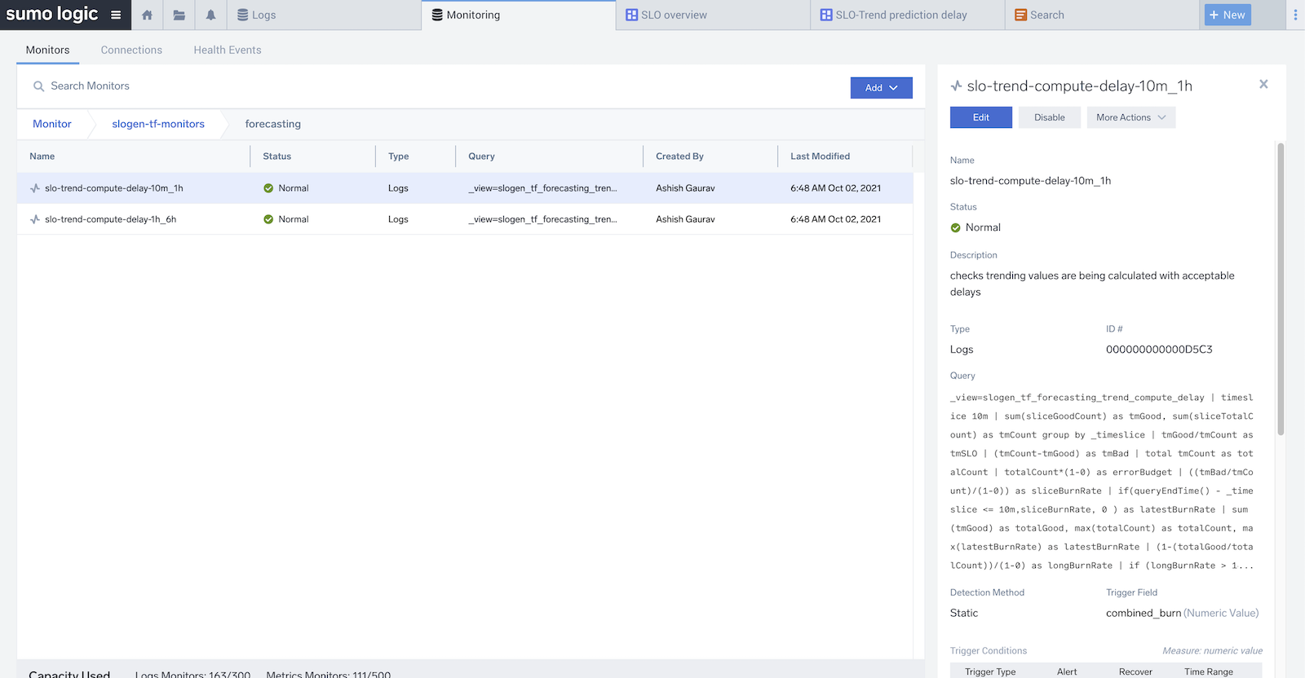The width and height of the screenshot is (1305, 678).
Task: Click the Monitoring tab stack icon
Action: tap(437, 15)
